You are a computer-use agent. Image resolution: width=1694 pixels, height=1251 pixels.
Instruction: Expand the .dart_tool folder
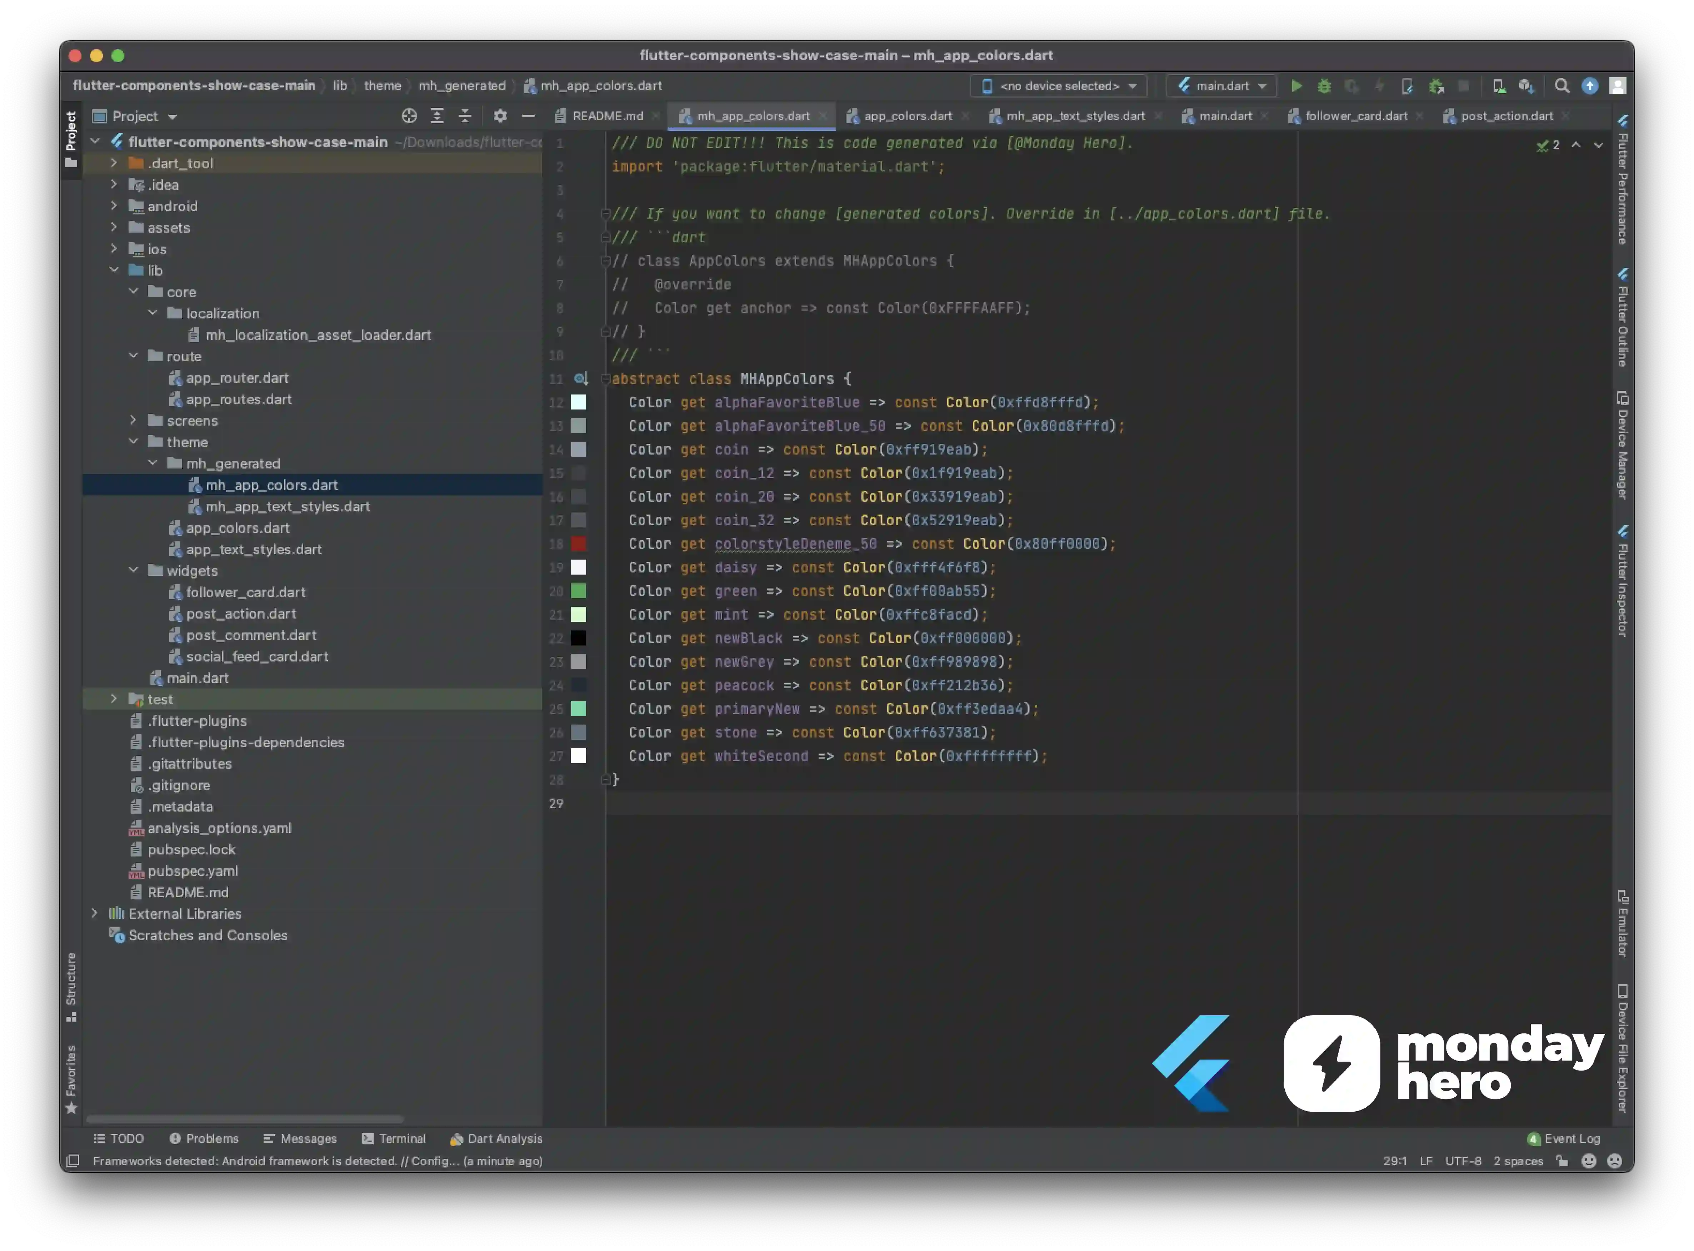pyautogui.click(x=114, y=164)
